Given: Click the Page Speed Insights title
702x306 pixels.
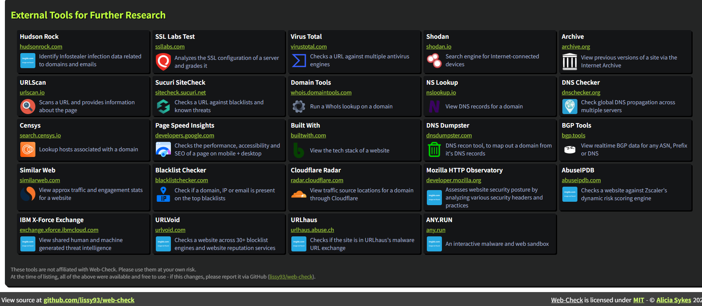Looking at the screenshot, I should click(185, 125).
